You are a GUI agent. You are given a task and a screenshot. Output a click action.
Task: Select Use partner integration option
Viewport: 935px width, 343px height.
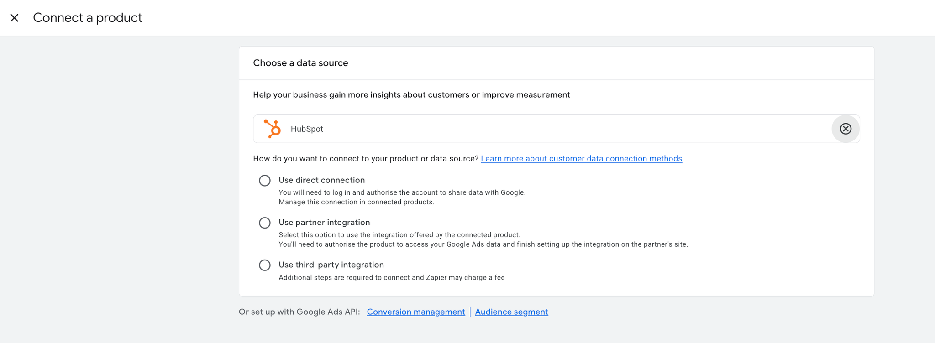coord(265,223)
